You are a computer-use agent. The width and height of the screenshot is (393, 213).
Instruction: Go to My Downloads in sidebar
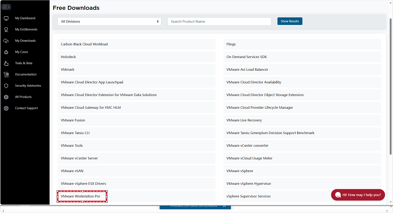(x=25, y=41)
